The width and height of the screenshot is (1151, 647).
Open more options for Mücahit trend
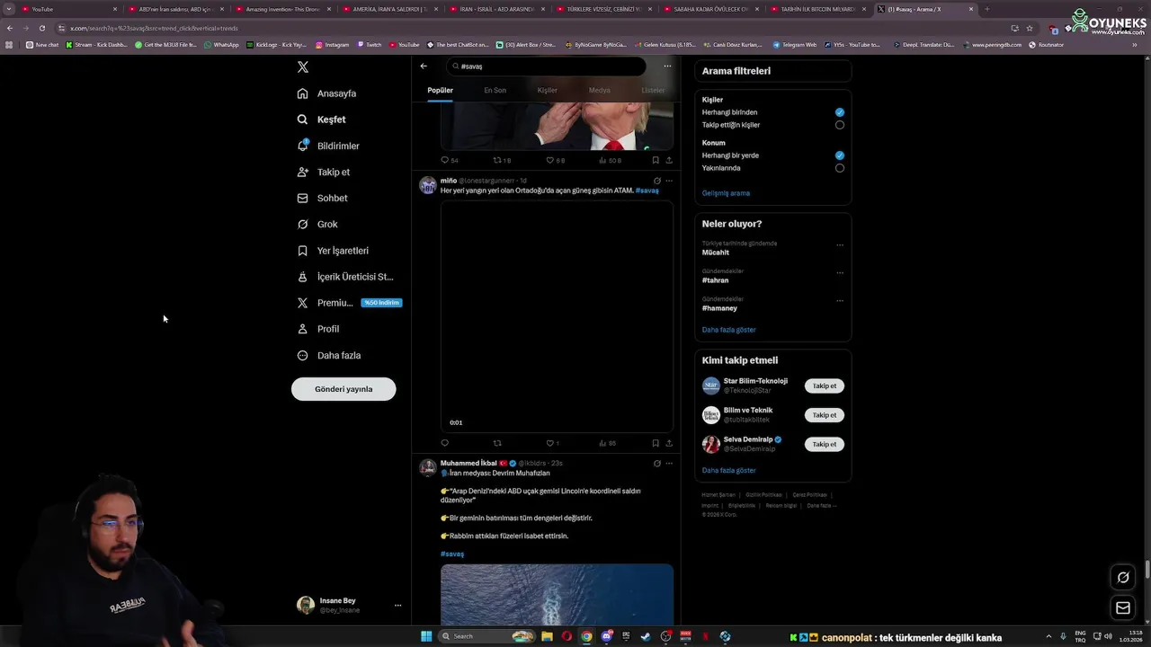840,244
